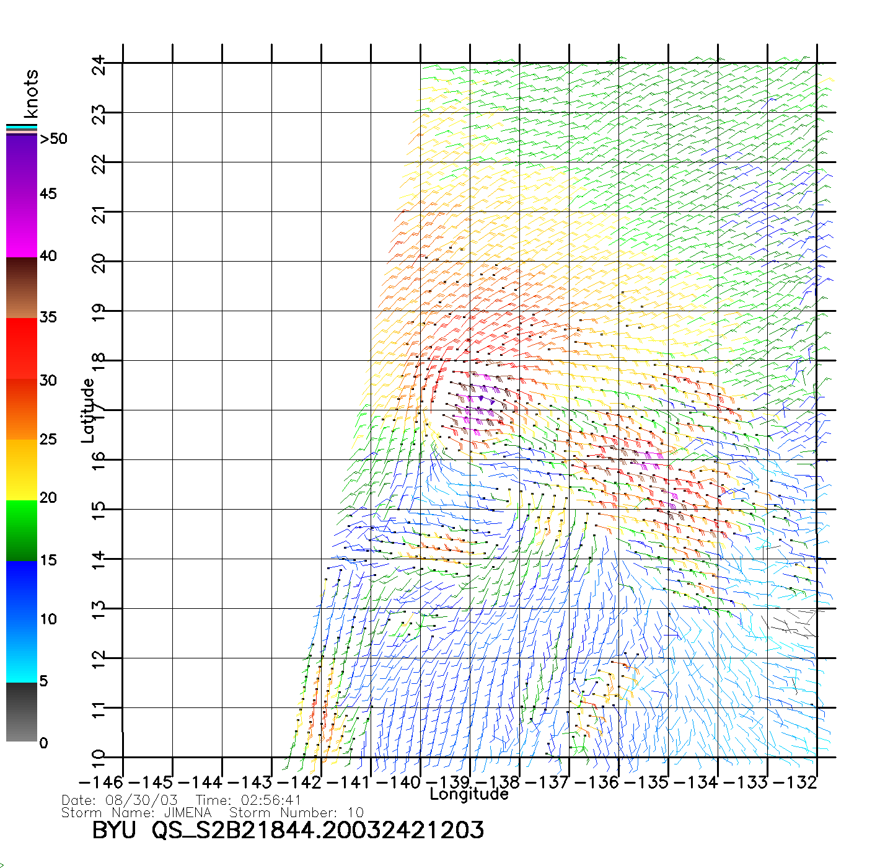Image resolution: width=880 pixels, height=868 pixels.
Task: Click the 24 latitude tick label
Action: 99,64
